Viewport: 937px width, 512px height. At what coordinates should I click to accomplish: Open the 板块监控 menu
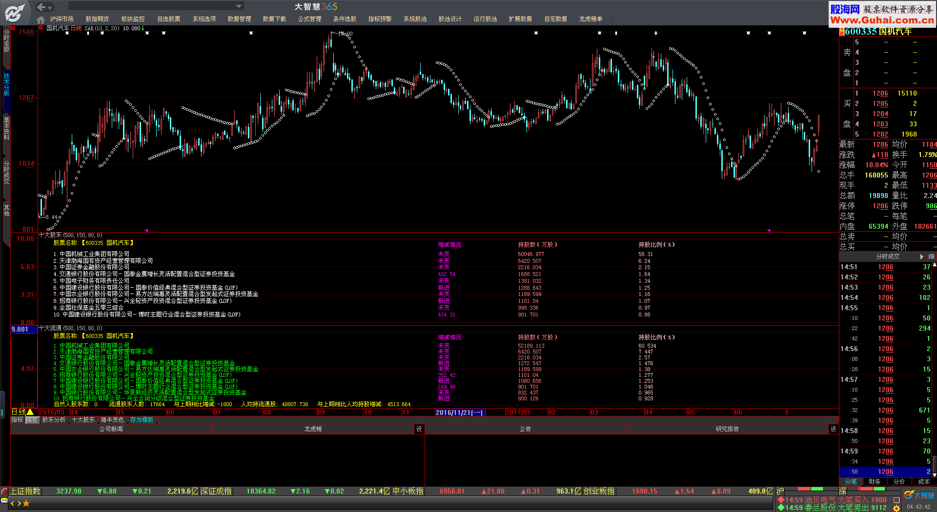click(x=133, y=19)
